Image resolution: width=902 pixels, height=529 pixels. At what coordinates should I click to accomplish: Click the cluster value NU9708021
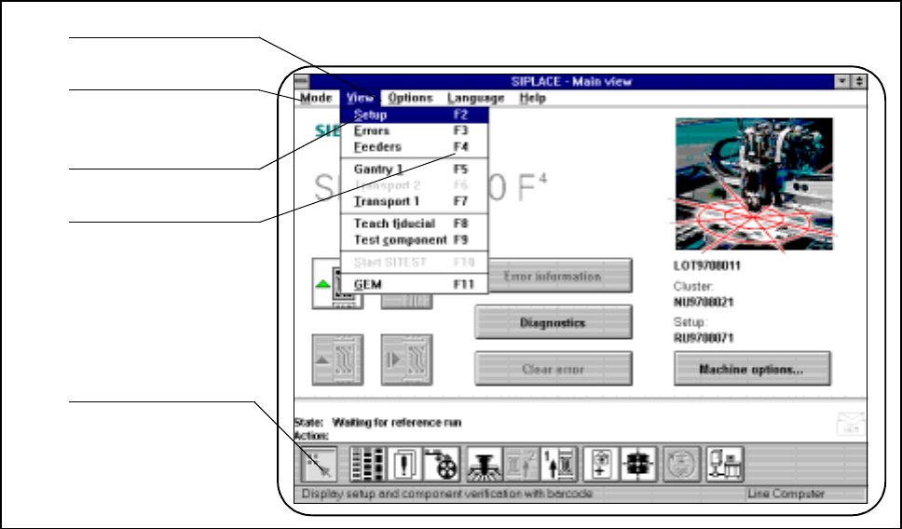click(x=704, y=302)
